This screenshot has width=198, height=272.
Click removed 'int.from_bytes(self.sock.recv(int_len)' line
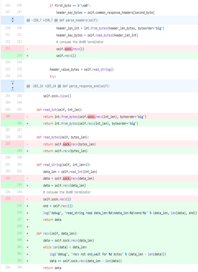pyautogui.click(x=95, y=117)
